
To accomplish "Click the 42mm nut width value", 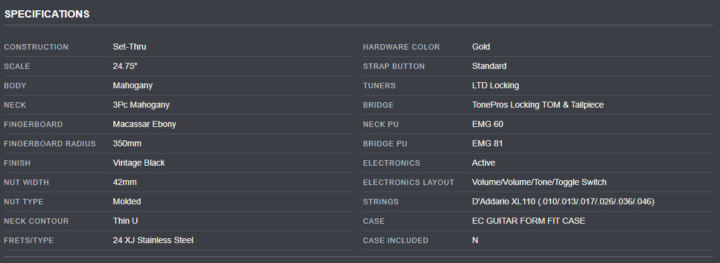I will (x=123, y=182).
